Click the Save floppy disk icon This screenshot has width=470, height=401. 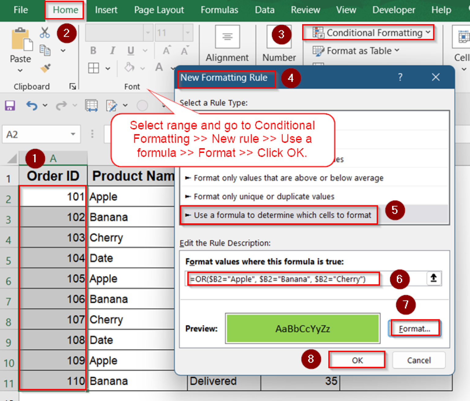tap(10, 106)
